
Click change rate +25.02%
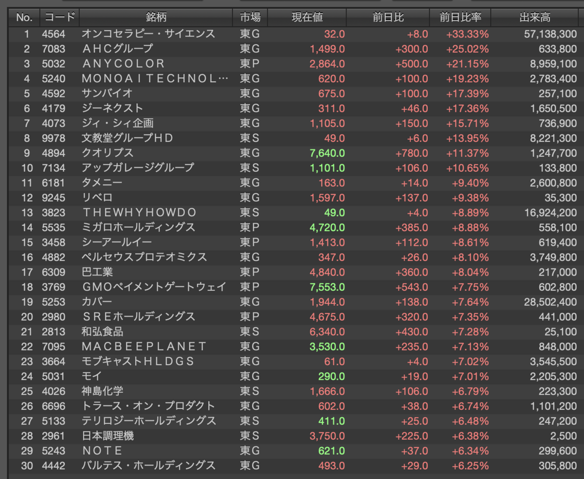pyautogui.click(x=468, y=49)
